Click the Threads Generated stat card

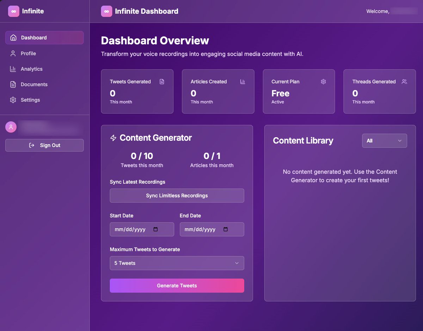[380, 91]
